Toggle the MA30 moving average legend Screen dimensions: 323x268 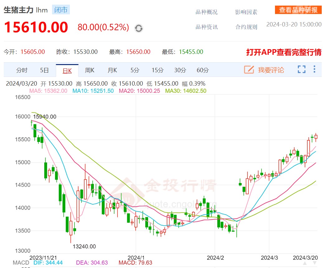click(x=186, y=91)
